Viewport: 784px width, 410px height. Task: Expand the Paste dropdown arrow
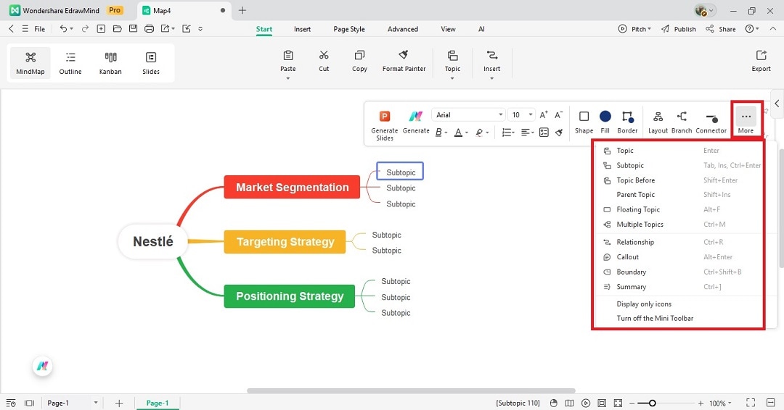[288, 78]
